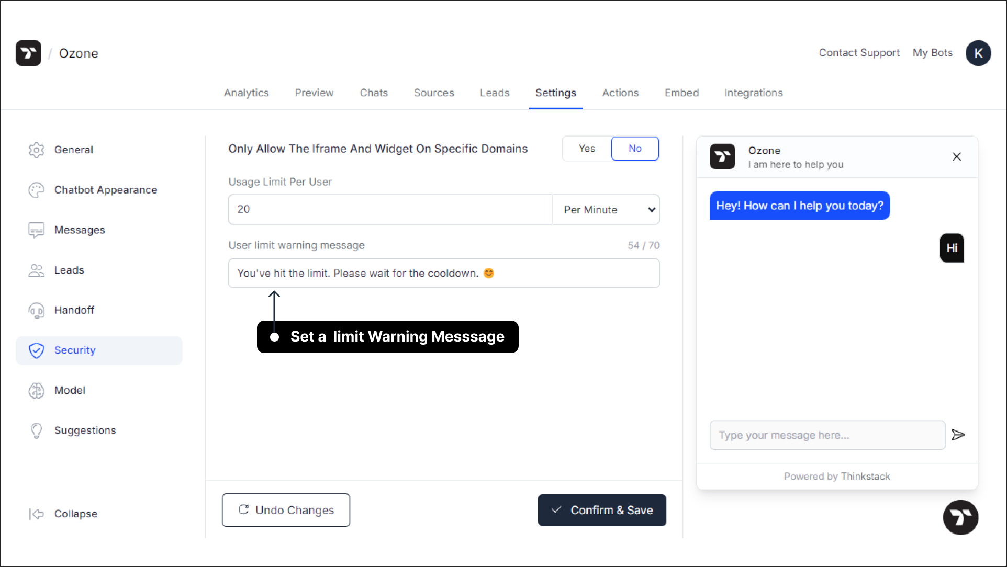
Task: Open the Per Minute dropdown
Action: [606, 210]
